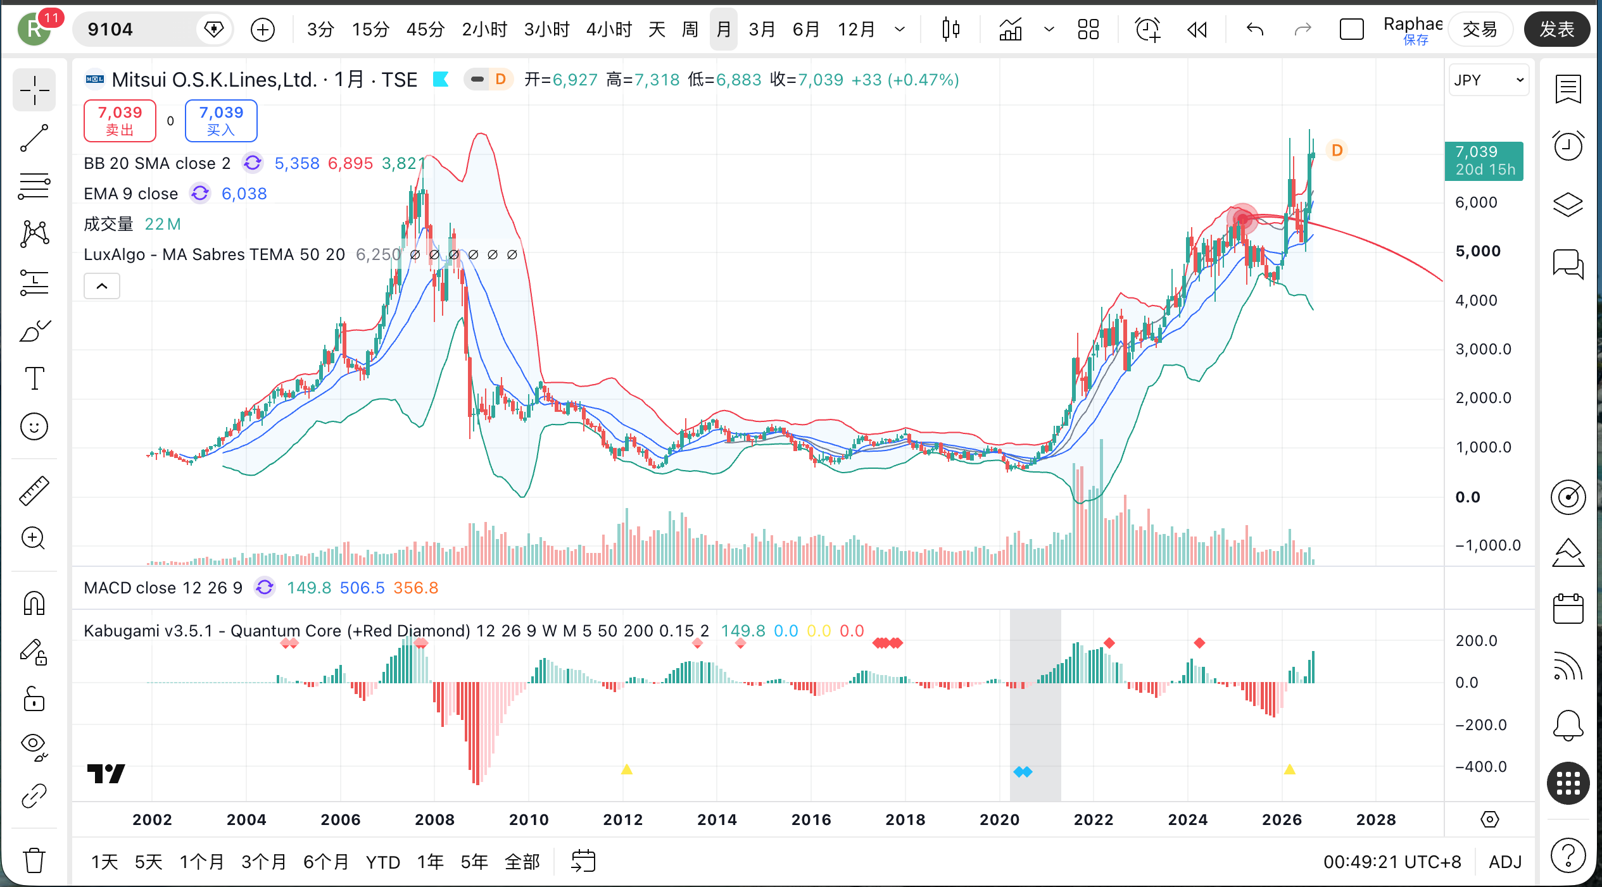Click the diamond icon in symbol search

[x=214, y=29]
